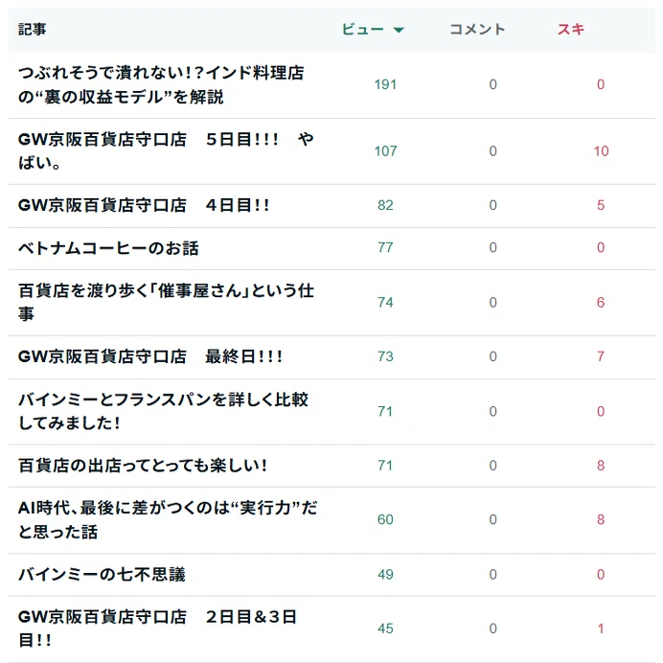Open バインミーとフランスパン比較 article

(163, 411)
